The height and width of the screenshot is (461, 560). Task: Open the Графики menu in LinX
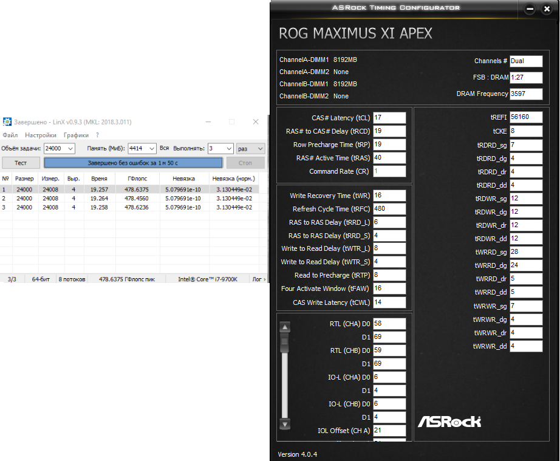click(x=76, y=135)
